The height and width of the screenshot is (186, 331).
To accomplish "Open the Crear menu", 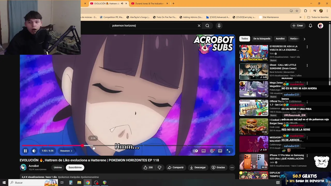I will tap(297, 26).
